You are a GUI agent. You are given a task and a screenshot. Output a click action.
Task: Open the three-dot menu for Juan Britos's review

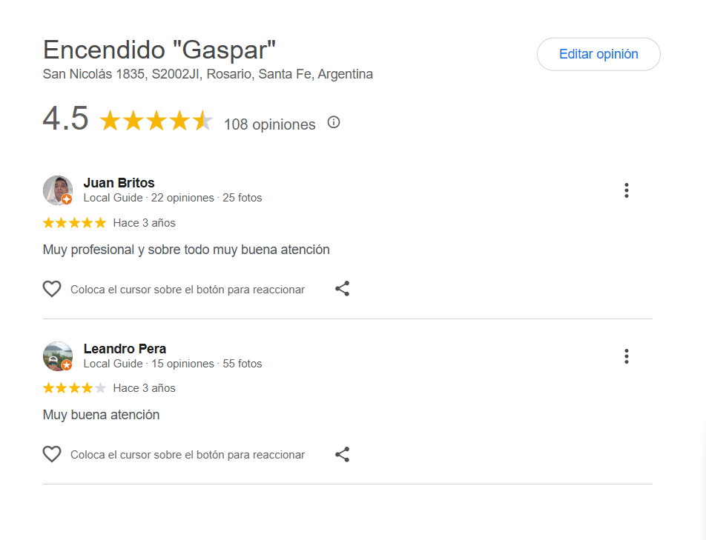click(627, 190)
